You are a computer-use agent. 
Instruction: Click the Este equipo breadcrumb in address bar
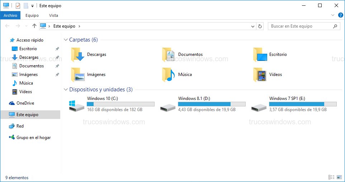point(64,26)
